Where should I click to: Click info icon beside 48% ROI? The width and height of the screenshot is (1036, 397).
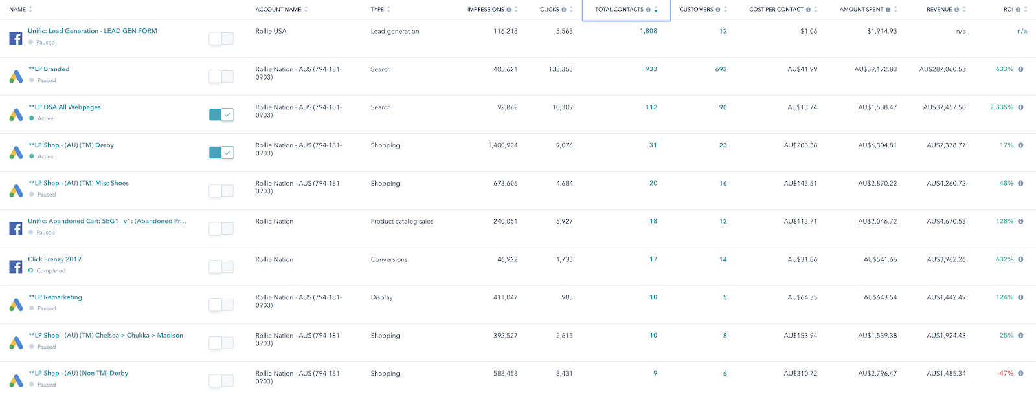(1021, 184)
